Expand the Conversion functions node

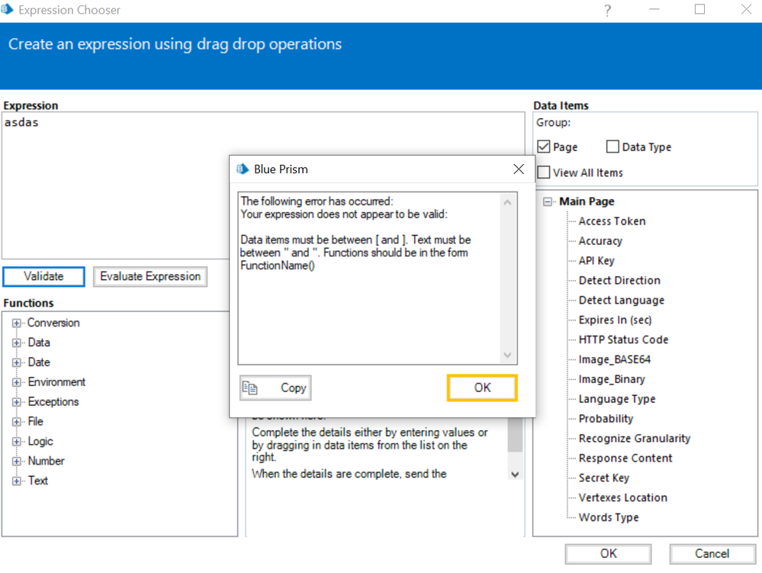(x=17, y=324)
